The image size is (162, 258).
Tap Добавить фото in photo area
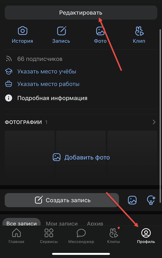81,157
